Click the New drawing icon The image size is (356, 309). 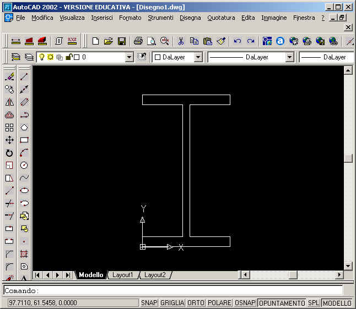(95, 41)
